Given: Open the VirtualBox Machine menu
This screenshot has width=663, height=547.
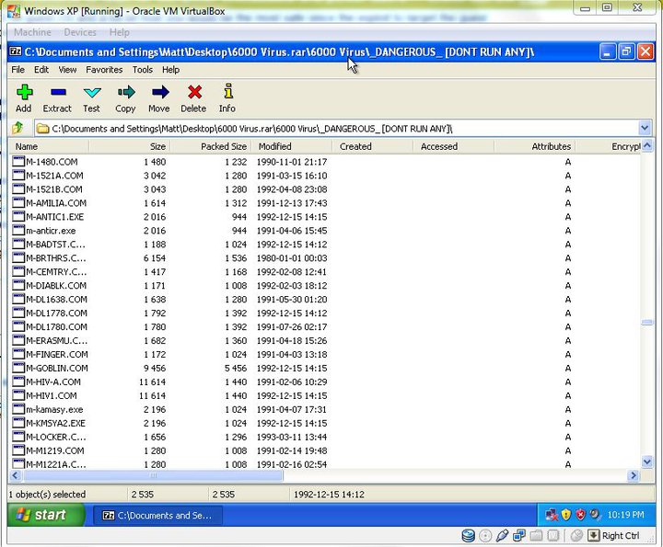Looking at the screenshot, I should click(x=32, y=32).
